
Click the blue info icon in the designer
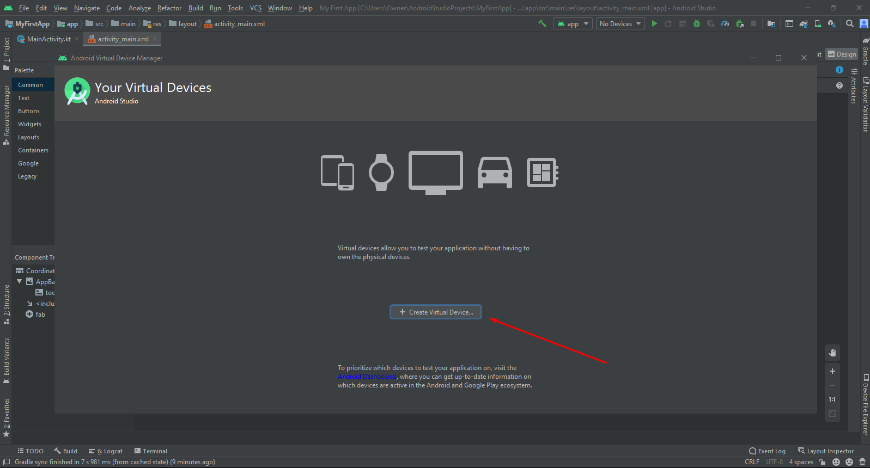(839, 70)
